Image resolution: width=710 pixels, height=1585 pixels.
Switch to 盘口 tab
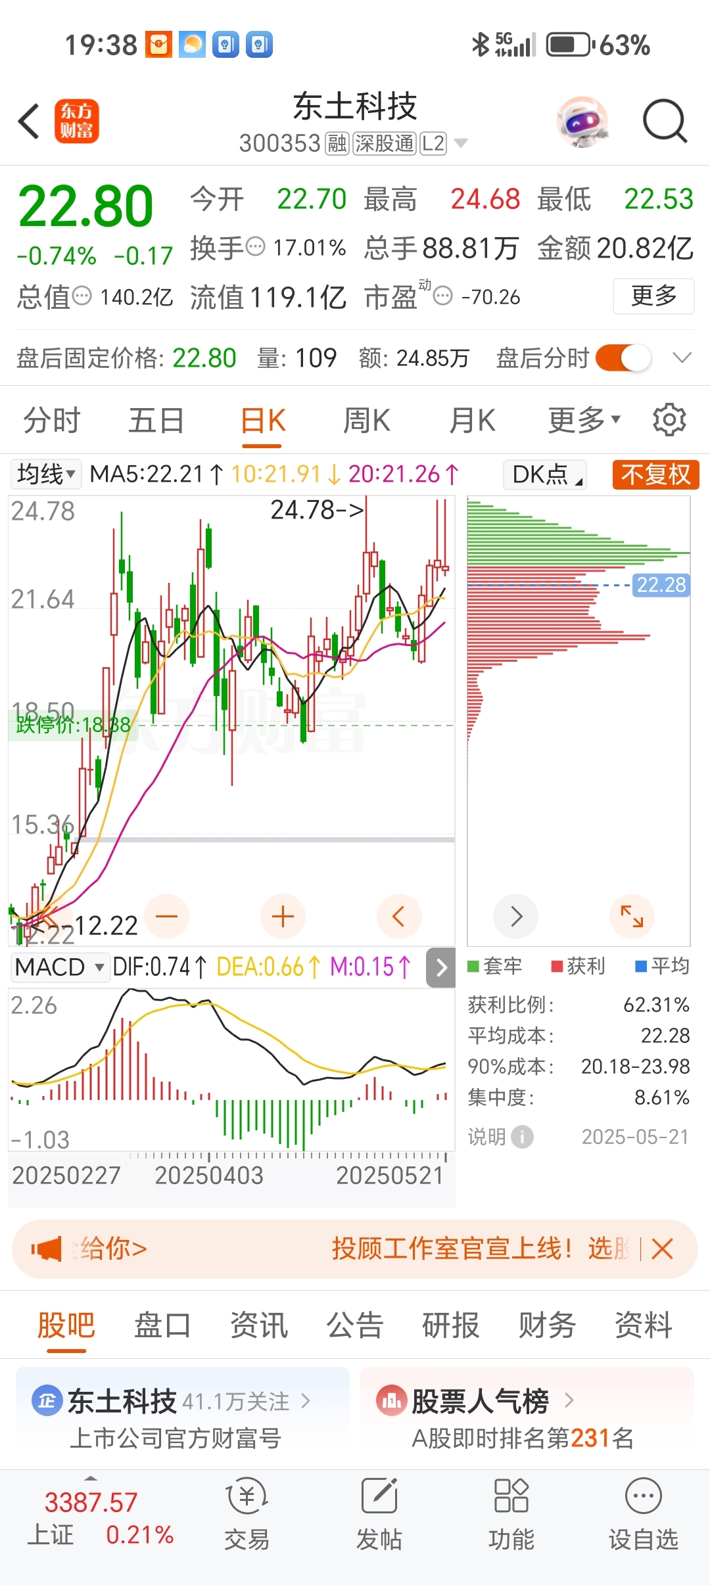point(162,1325)
